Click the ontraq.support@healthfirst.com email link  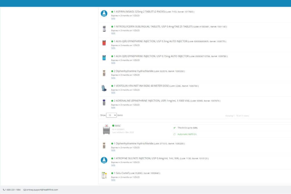click(x=42, y=190)
